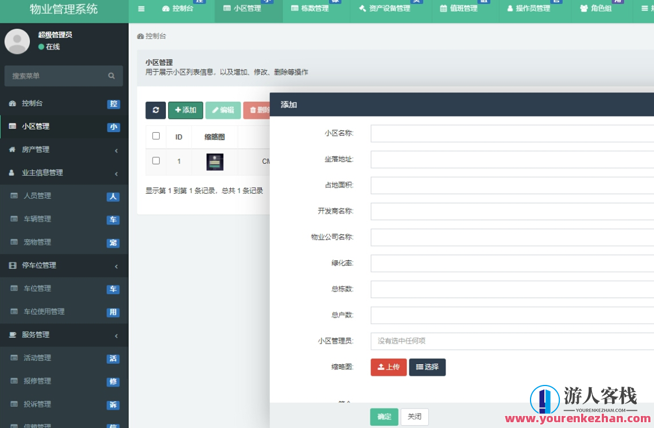This screenshot has width=654, height=428.
Task: Expand the 业主信息管理 sidebar section
Action: [63, 172]
